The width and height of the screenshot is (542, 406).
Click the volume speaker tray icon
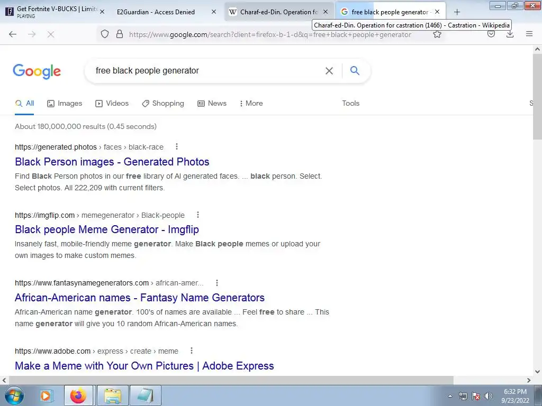click(x=488, y=396)
